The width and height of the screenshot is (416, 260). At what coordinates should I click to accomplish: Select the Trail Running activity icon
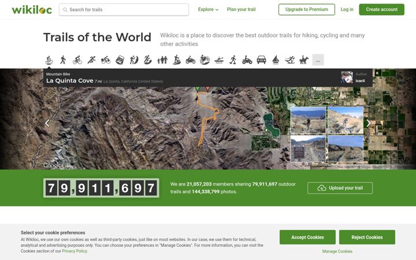[148, 60]
